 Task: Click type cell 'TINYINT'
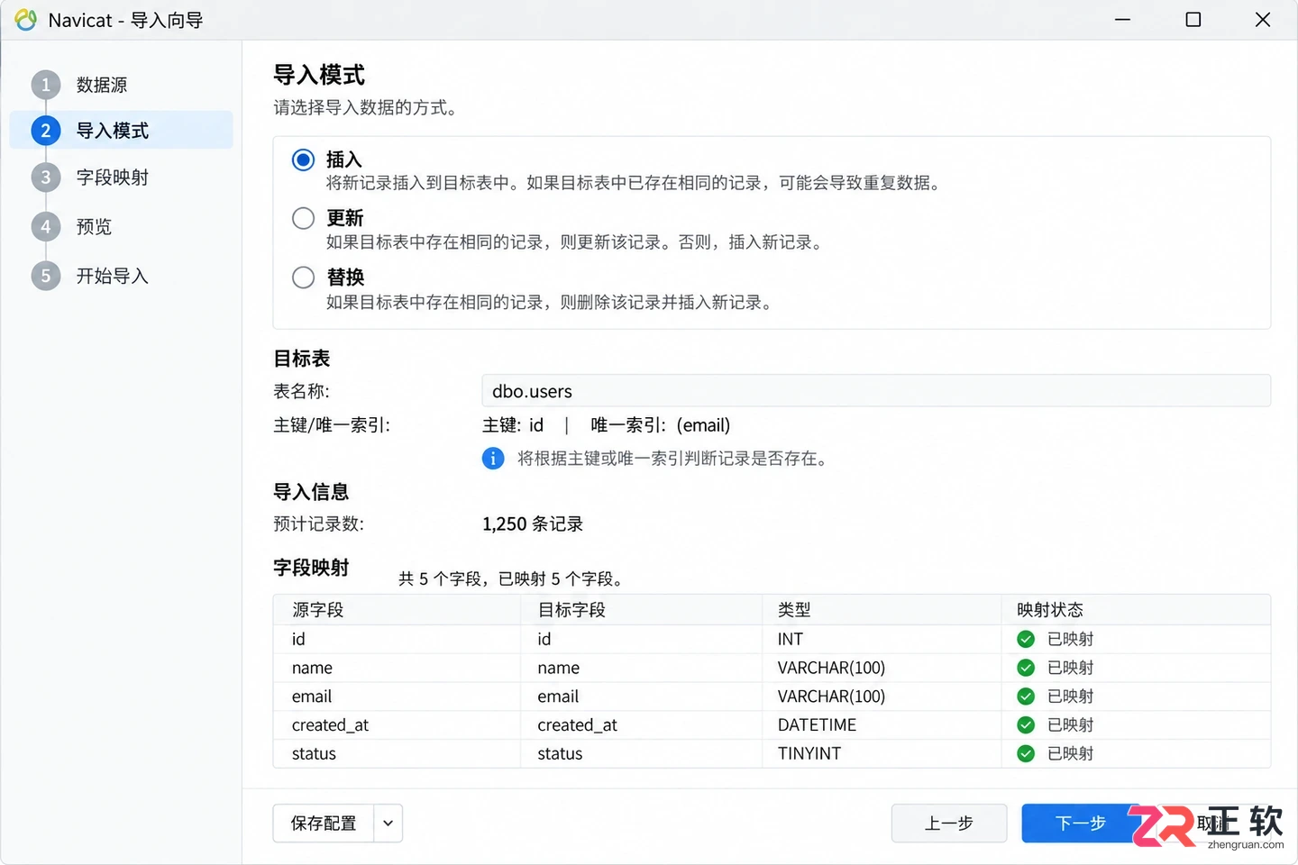coord(809,753)
